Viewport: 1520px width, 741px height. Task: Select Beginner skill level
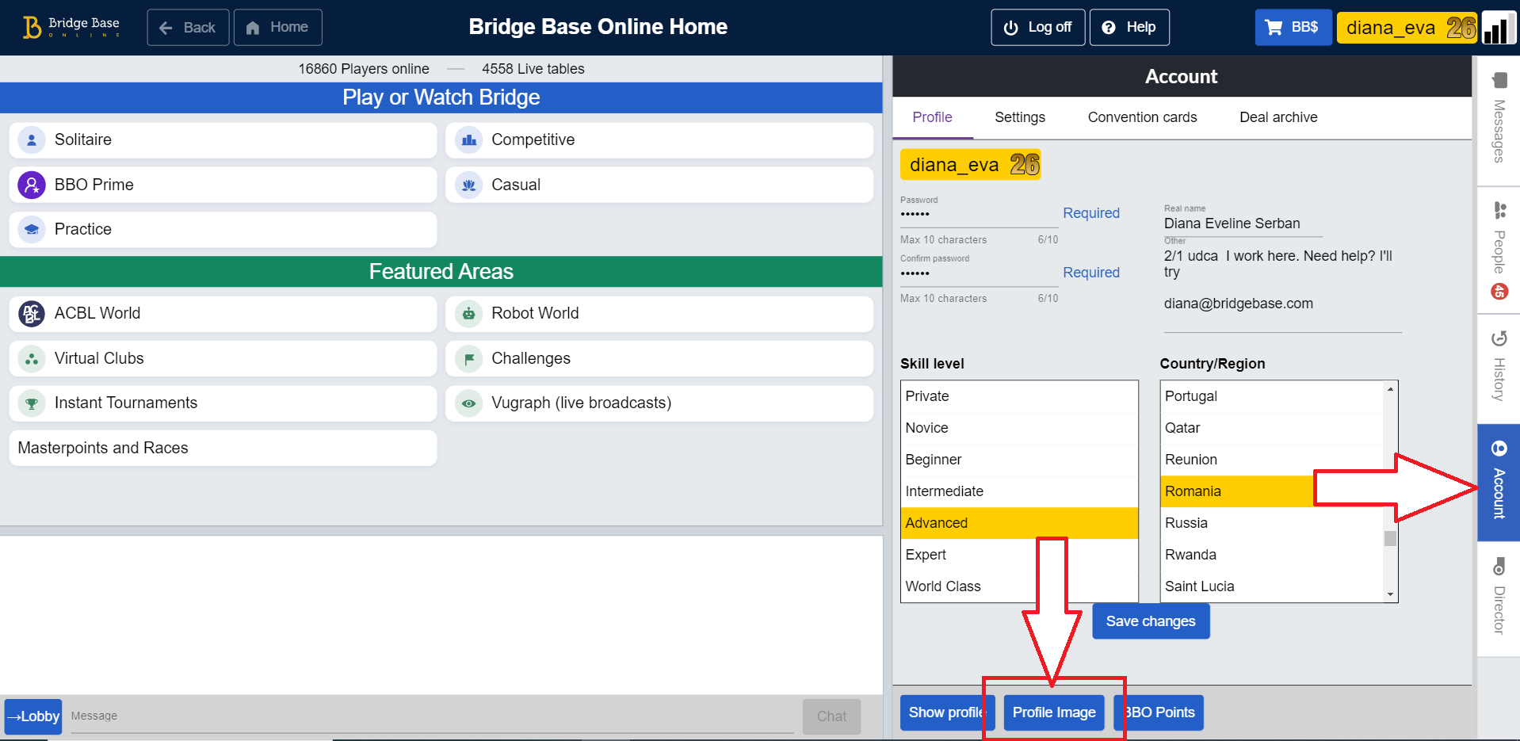(1019, 460)
